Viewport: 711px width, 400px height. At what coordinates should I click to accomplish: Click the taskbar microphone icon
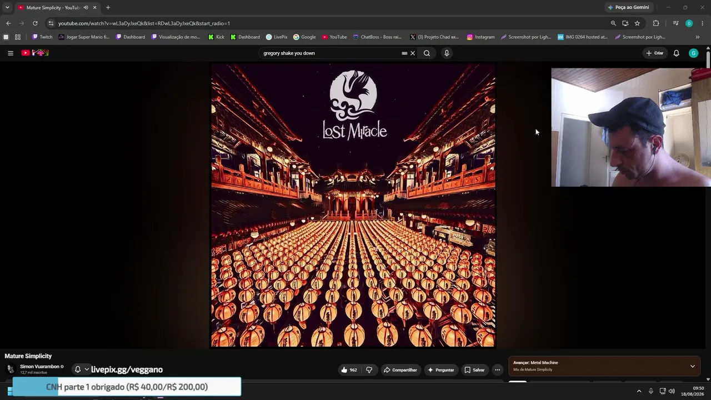[651, 391]
